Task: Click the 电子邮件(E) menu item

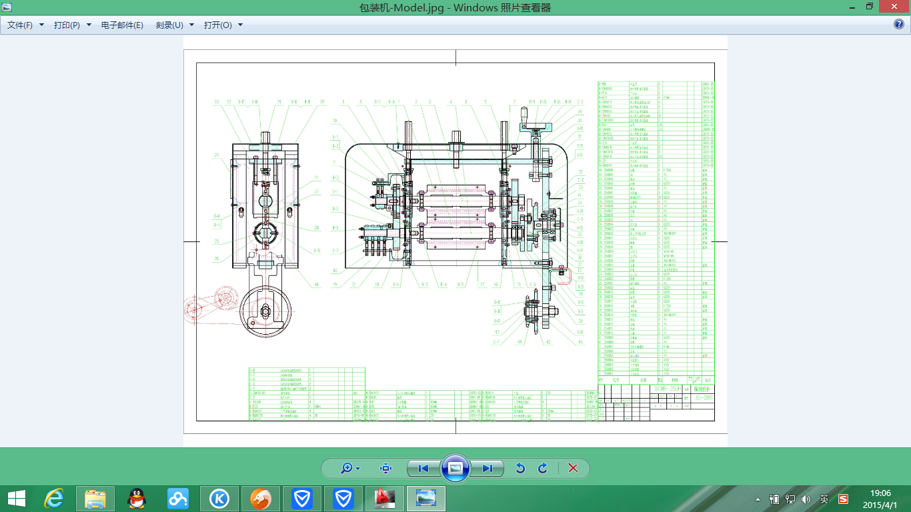Action: pyautogui.click(x=122, y=25)
